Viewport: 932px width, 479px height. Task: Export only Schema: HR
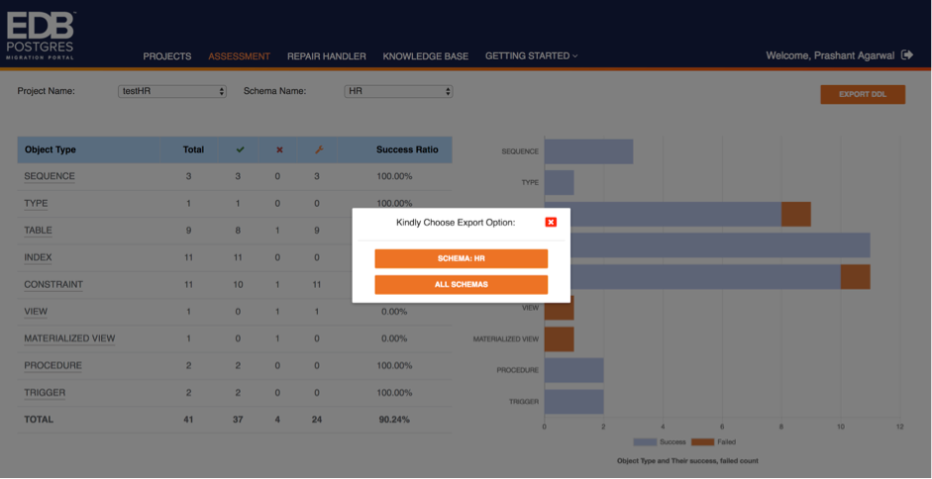click(461, 258)
